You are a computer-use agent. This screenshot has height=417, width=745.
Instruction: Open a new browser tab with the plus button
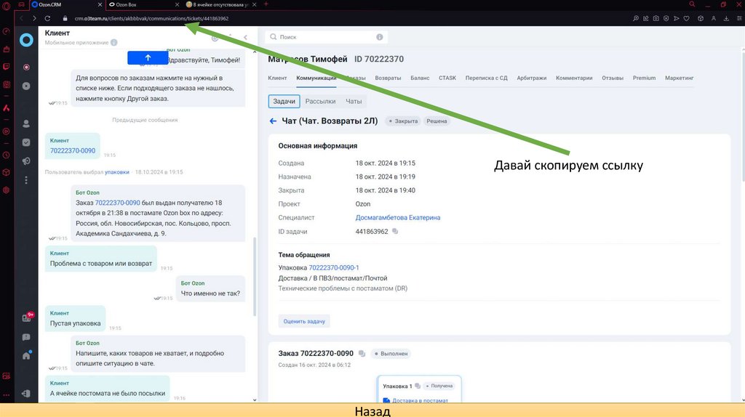[x=266, y=4]
